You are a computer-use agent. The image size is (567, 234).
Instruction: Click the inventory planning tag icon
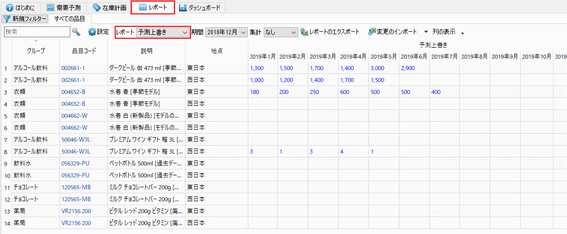96,8
